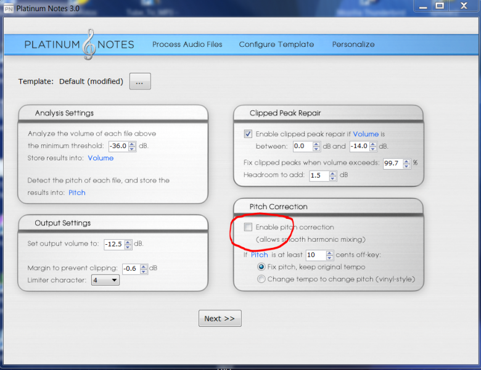Click the 0.0 dB range field
This screenshot has width=481, height=370.
tap(303, 146)
